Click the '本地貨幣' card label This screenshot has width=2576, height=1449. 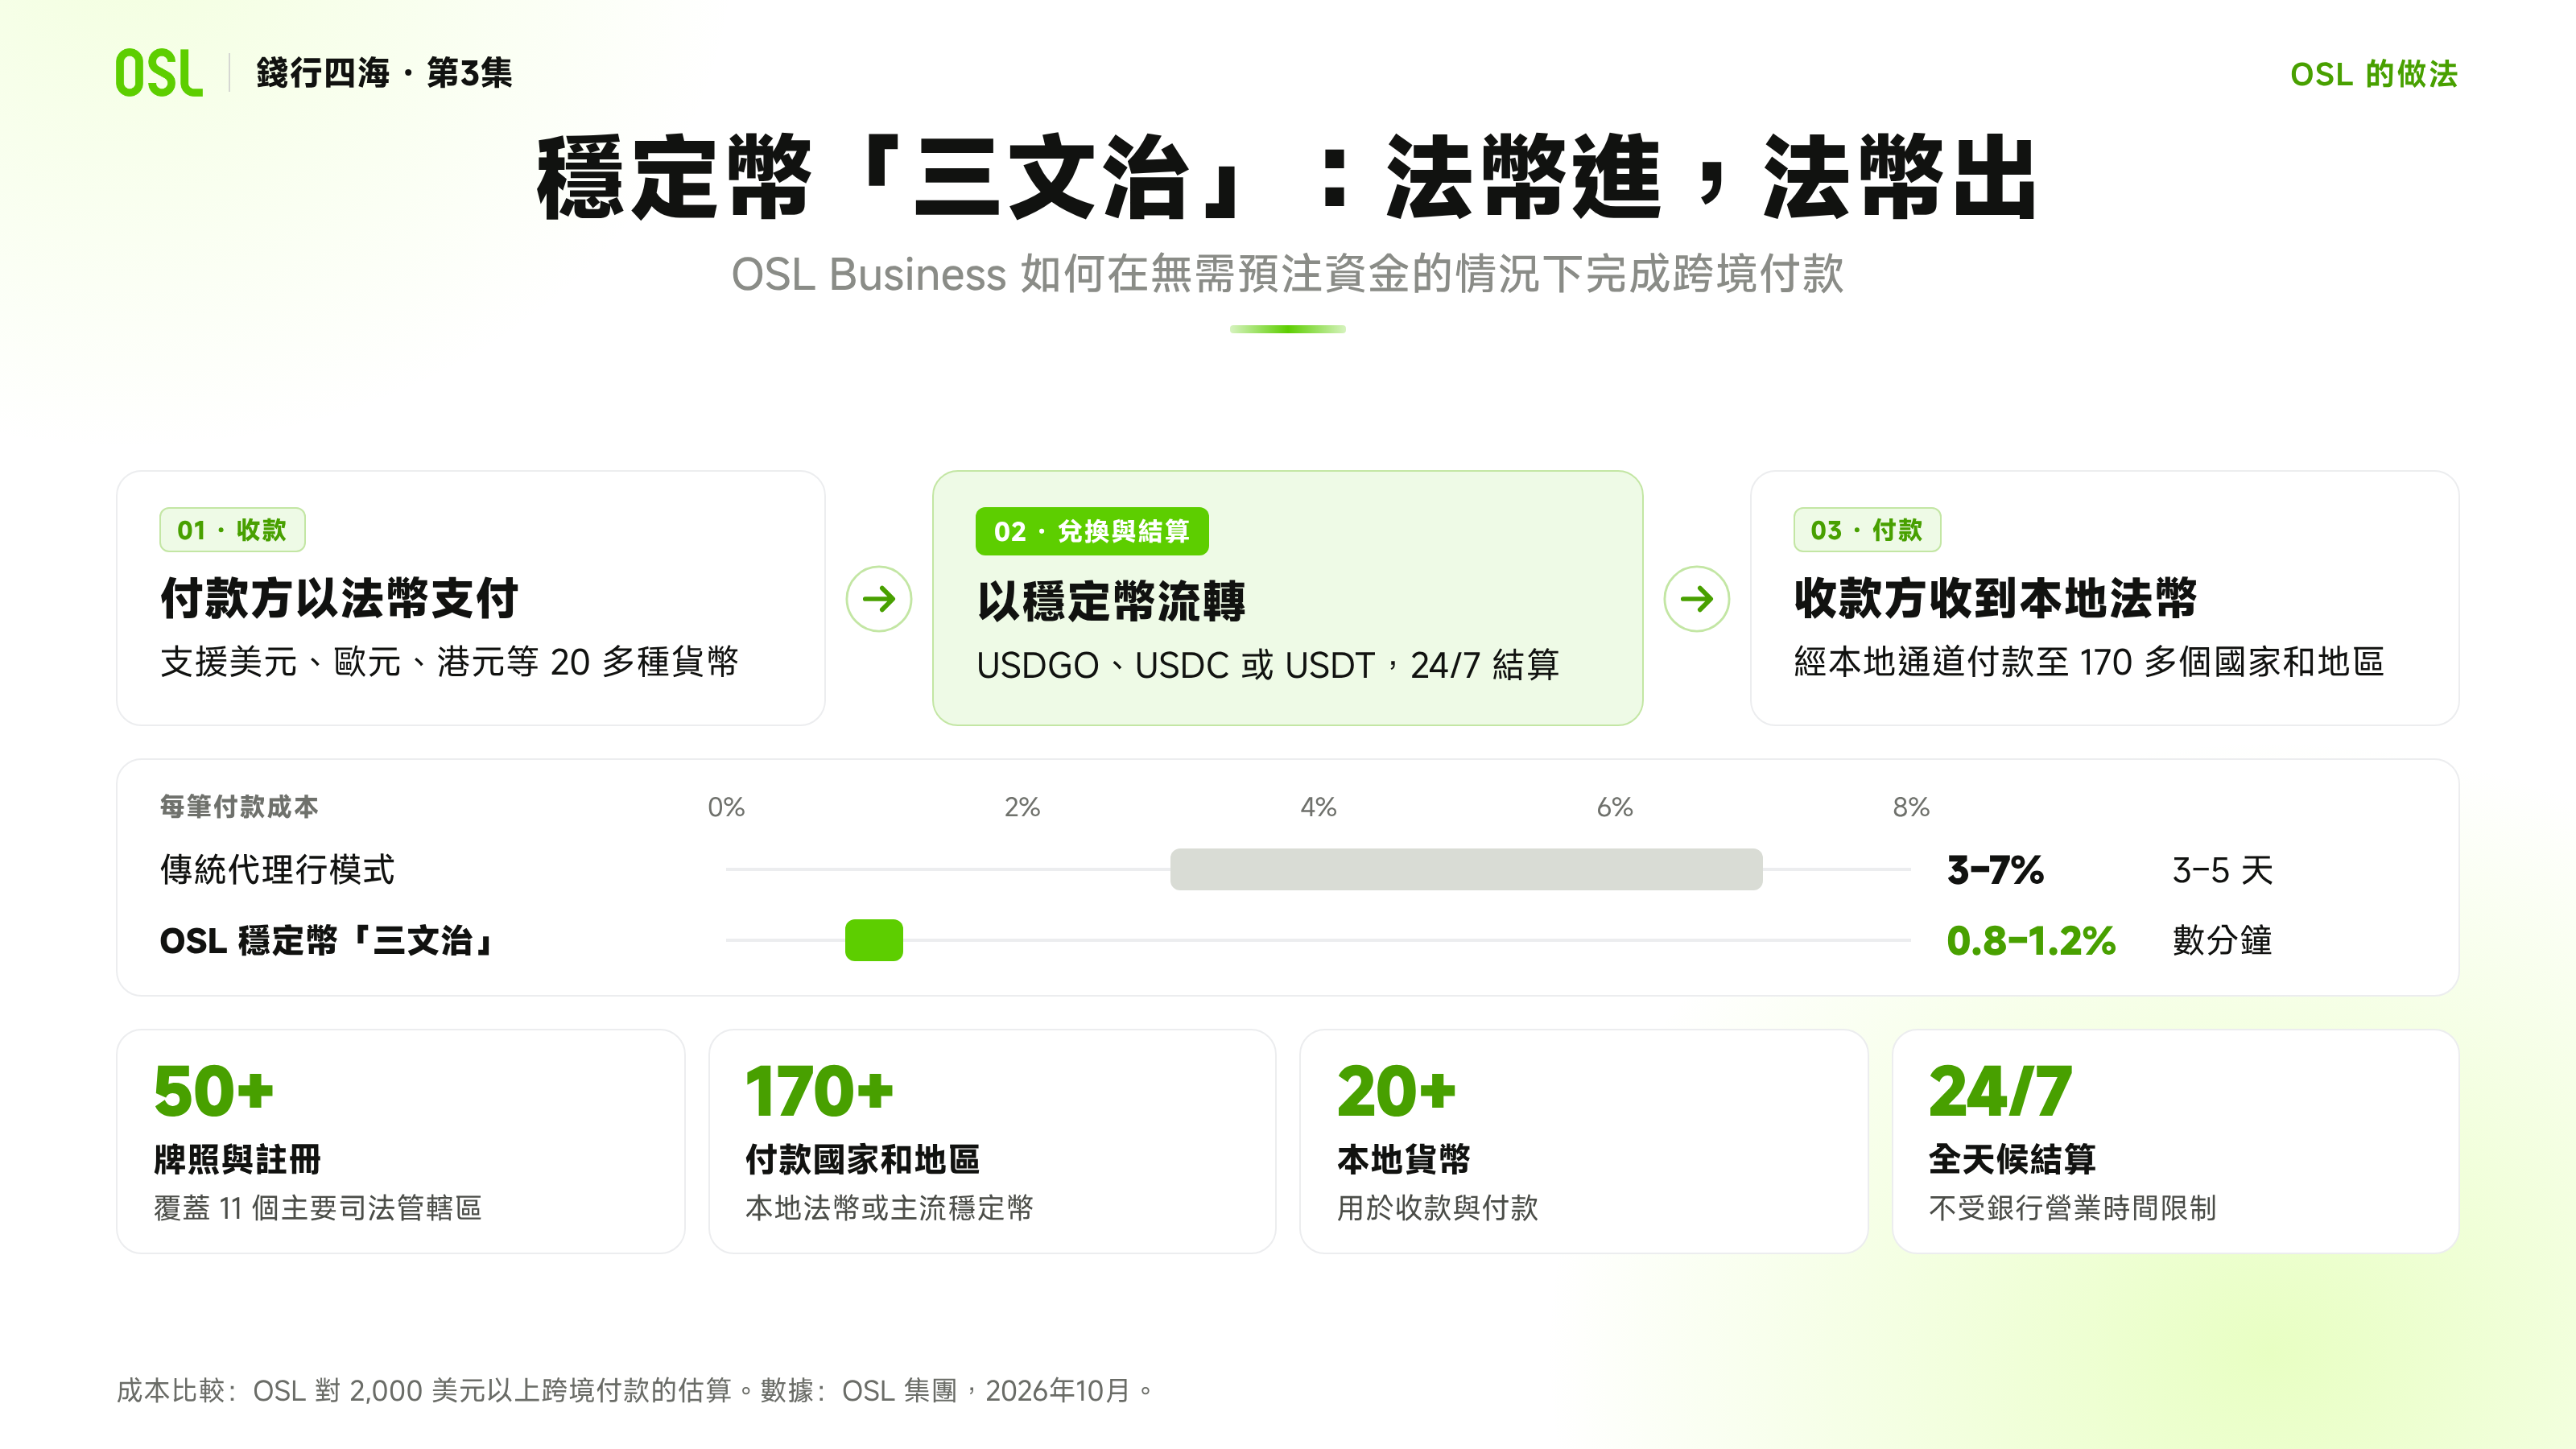point(1404,1159)
